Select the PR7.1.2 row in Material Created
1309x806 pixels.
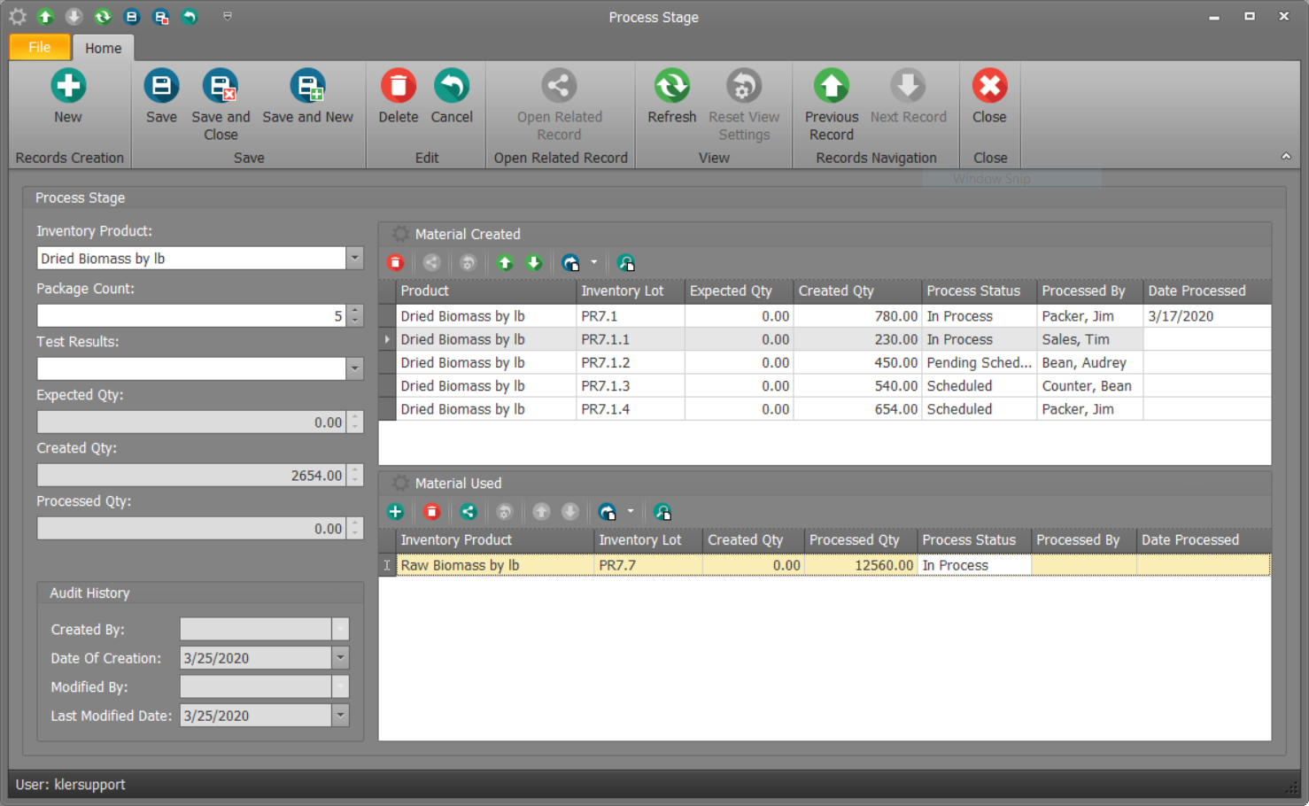(x=605, y=363)
